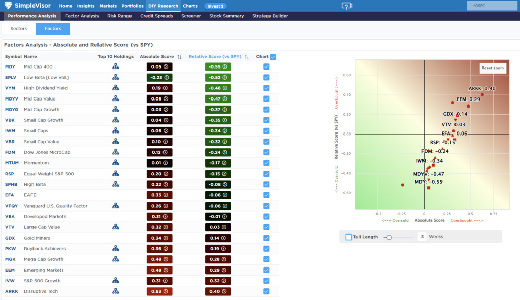Enable the Tail Length checkbox
Screen dimensions: 520x300
pos(348,237)
